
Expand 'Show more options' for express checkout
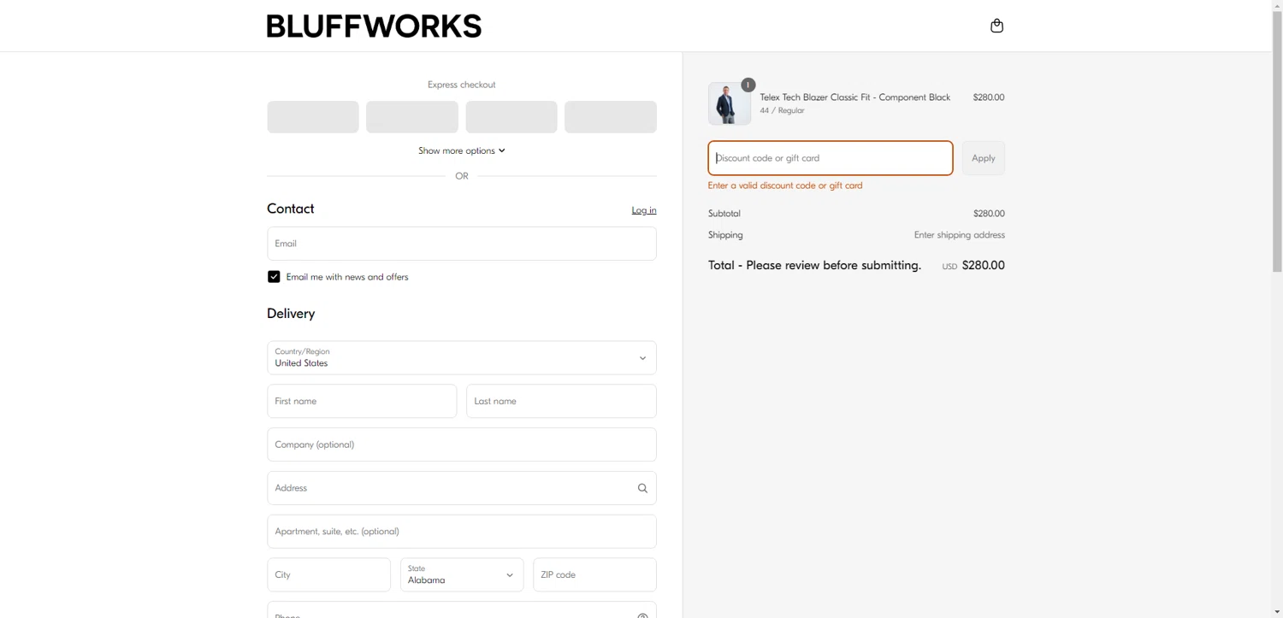pyautogui.click(x=462, y=150)
